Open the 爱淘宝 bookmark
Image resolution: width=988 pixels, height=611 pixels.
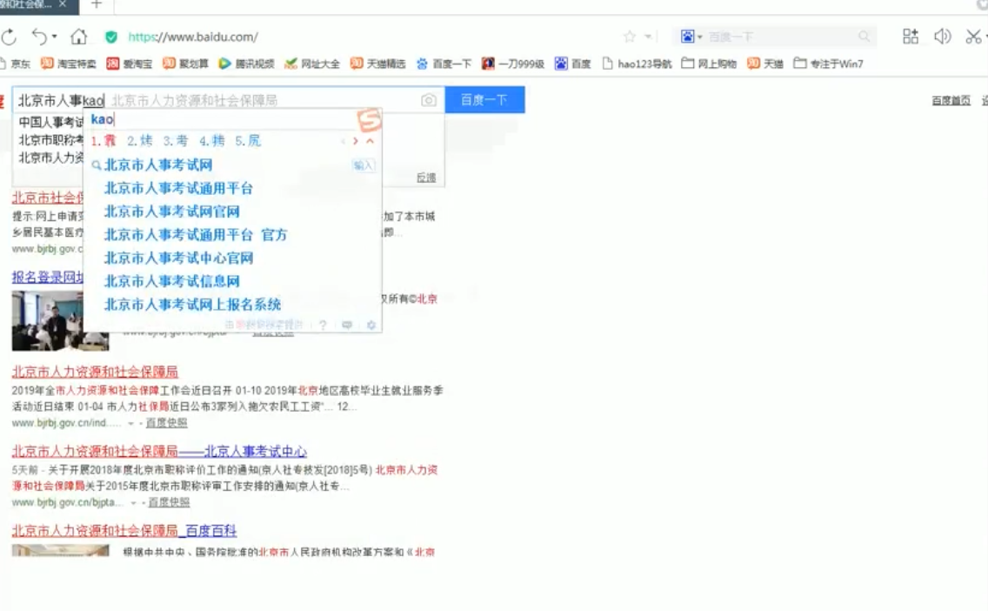coord(130,64)
